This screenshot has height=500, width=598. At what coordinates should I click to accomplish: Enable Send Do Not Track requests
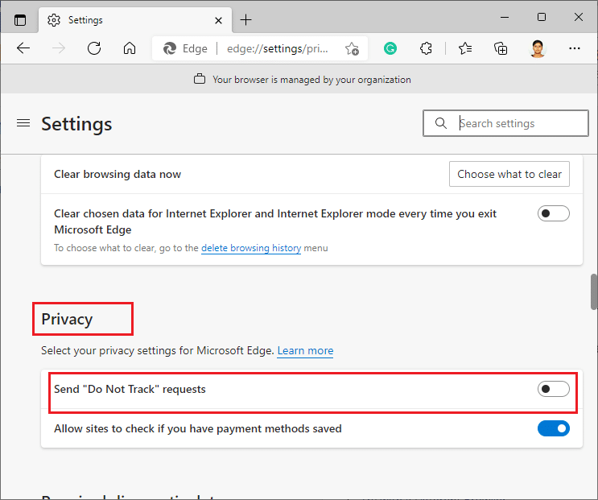click(554, 389)
